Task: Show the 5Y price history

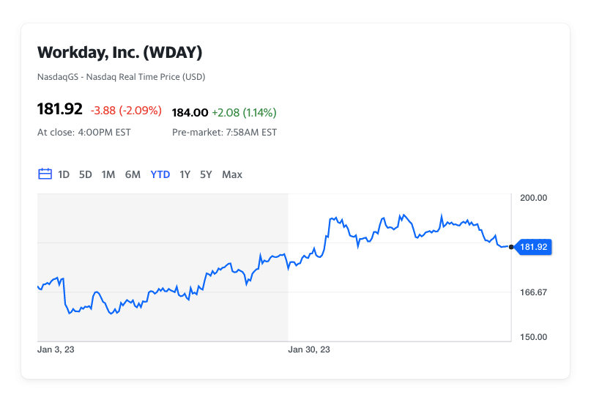Action: tap(206, 174)
